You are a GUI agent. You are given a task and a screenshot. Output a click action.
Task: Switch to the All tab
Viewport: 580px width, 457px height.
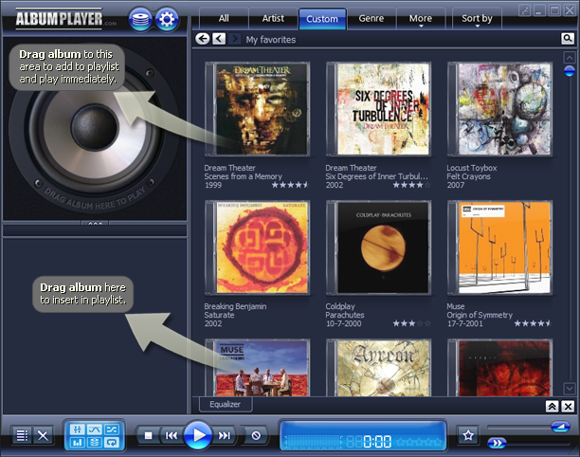point(224,19)
